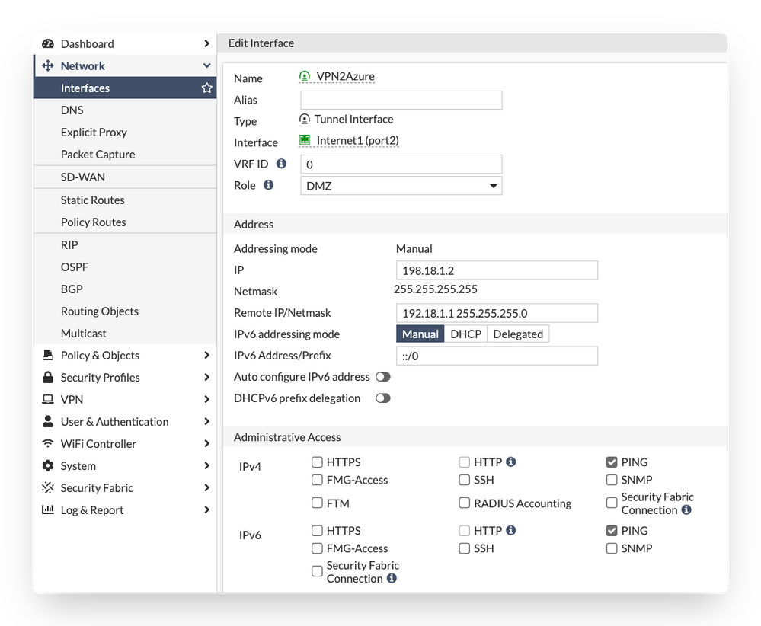Click the Security Profiles lock icon

pos(47,377)
